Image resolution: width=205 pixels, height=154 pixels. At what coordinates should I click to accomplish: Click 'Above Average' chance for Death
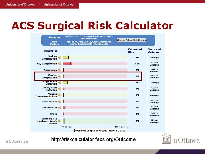tap(154, 114)
